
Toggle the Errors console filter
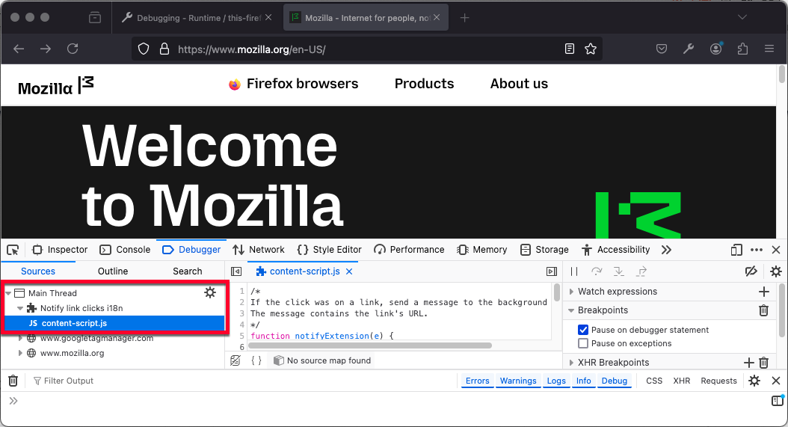coord(477,381)
